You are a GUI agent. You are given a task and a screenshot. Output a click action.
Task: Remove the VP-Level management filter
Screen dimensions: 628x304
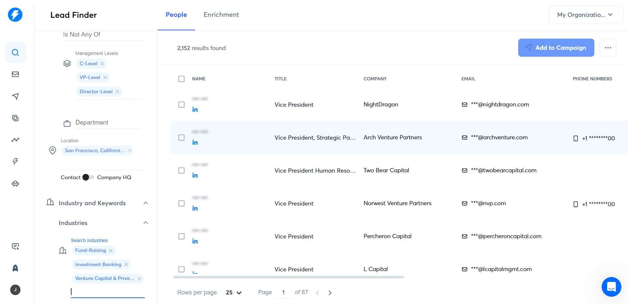tap(105, 77)
